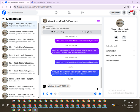The image size is (140, 112).
Task: Open Max conversation in the list
Action: 19,48
